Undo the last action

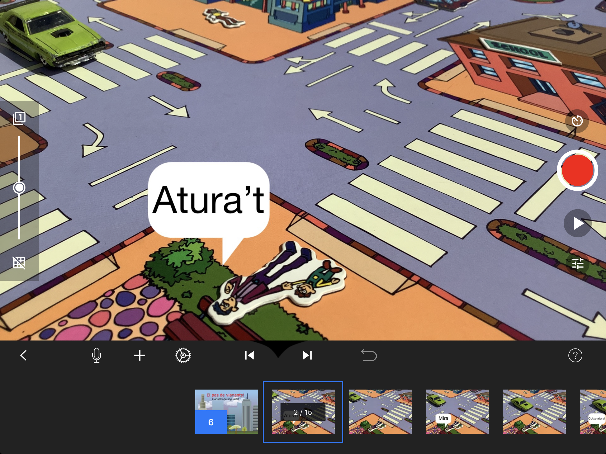pyautogui.click(x=369, y=355)
